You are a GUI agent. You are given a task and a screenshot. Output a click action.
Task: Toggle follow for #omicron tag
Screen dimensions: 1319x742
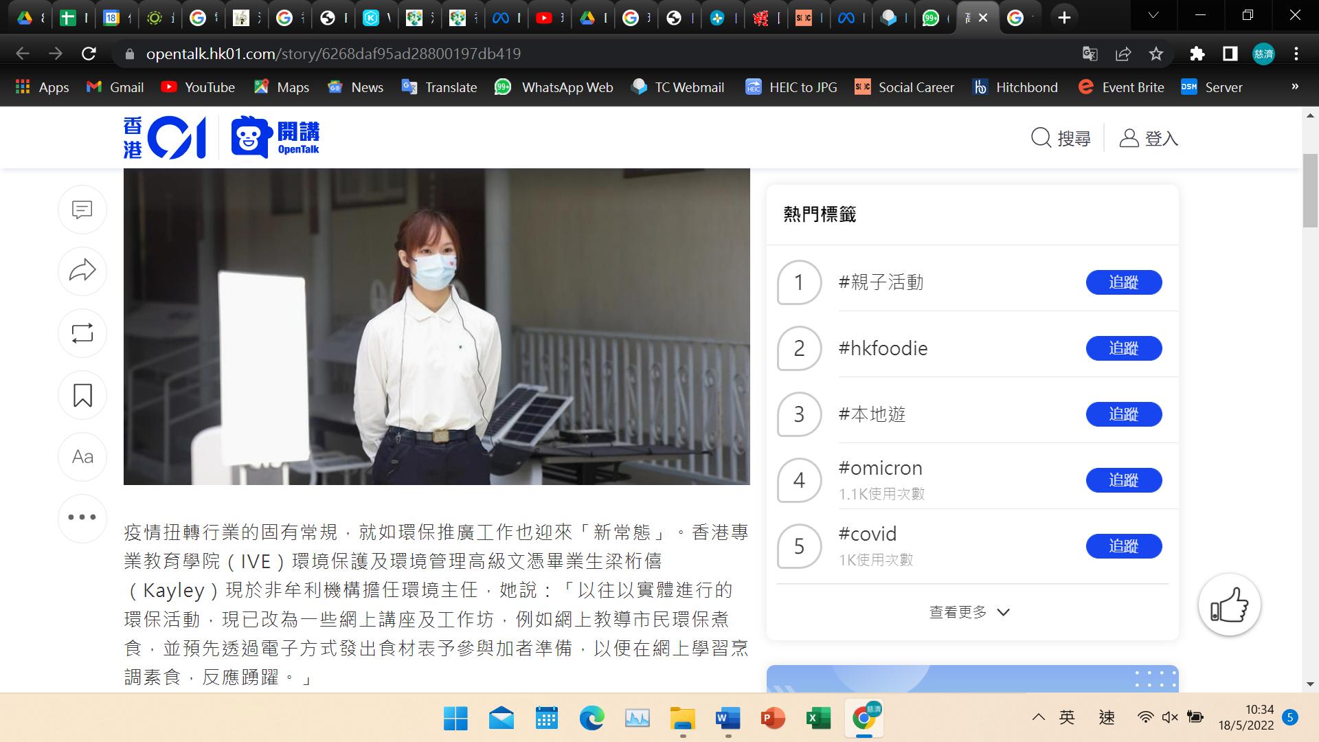coord(1123,480)
